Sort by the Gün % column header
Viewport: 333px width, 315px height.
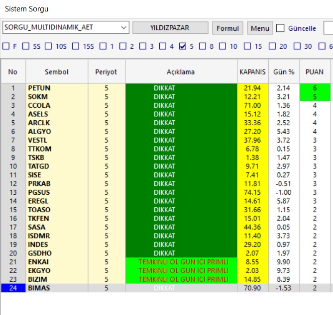(284, 72)
